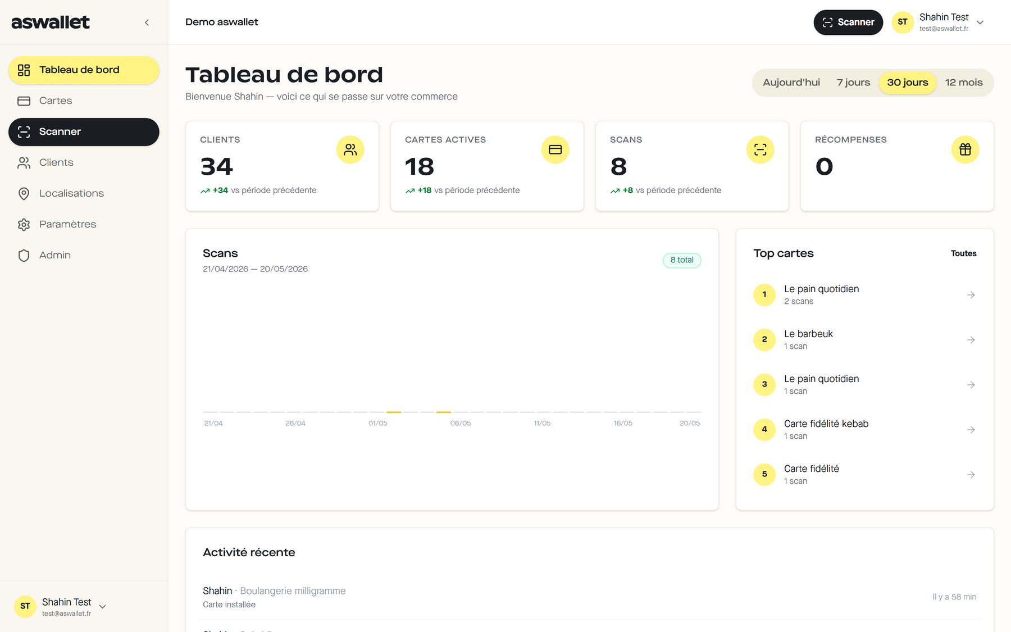Screen dimensions: 1011x632
Task: Select the Aujourd'hui period tab
Action: click(791, 83)
